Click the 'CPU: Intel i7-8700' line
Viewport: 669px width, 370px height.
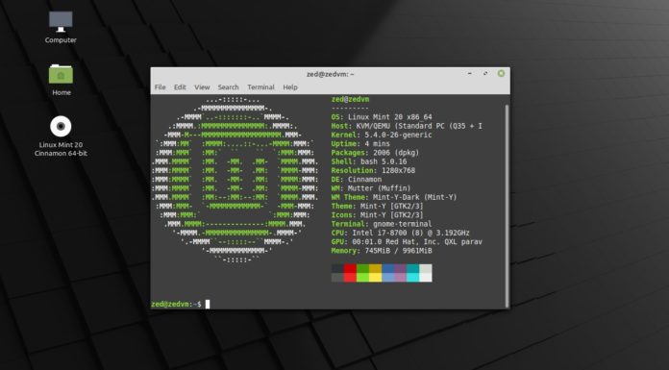400,233
